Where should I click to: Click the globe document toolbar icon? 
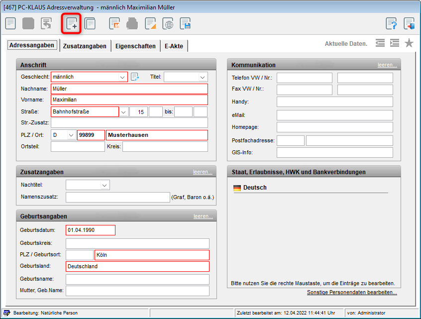pos(169,23)
